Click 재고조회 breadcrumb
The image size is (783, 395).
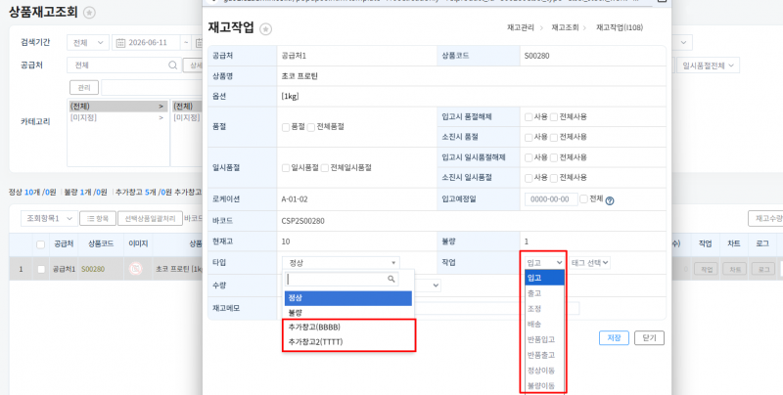(x=565, y=28)
